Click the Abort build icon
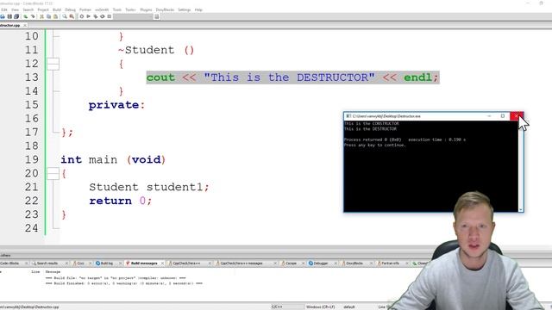The image size is (552, 310). (x=110, y=16)
